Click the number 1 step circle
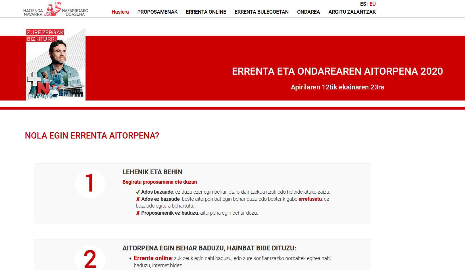 coord(90,184)
